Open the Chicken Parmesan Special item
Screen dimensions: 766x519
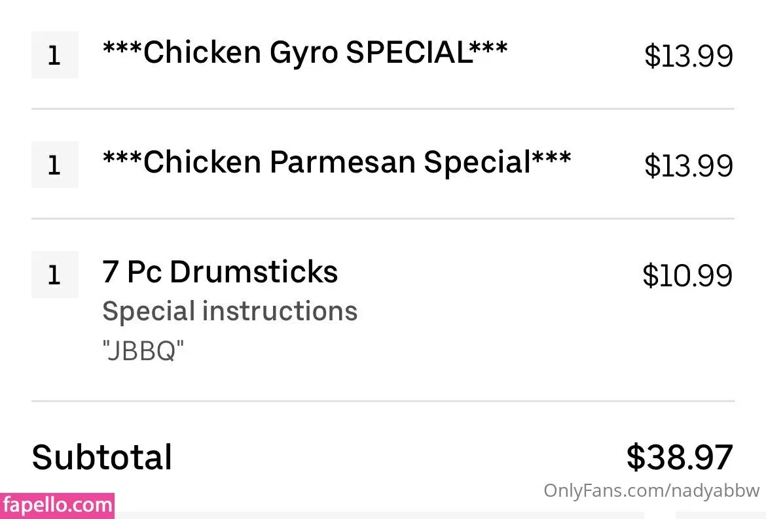click(x=337, y=162)
